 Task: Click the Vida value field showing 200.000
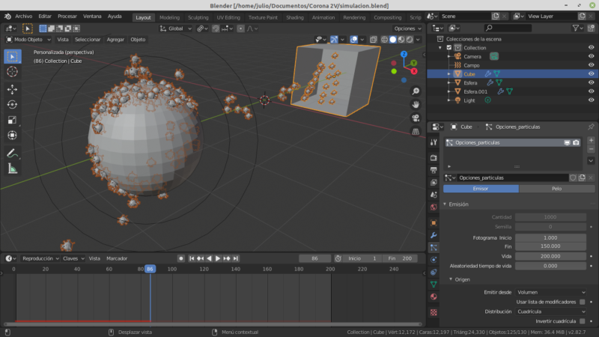pyautogui.click(x=550, y=255)
